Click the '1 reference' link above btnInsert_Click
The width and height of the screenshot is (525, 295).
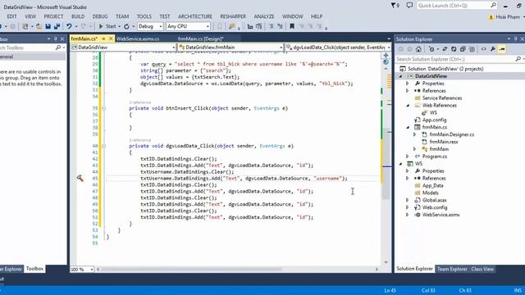point(140,102)
